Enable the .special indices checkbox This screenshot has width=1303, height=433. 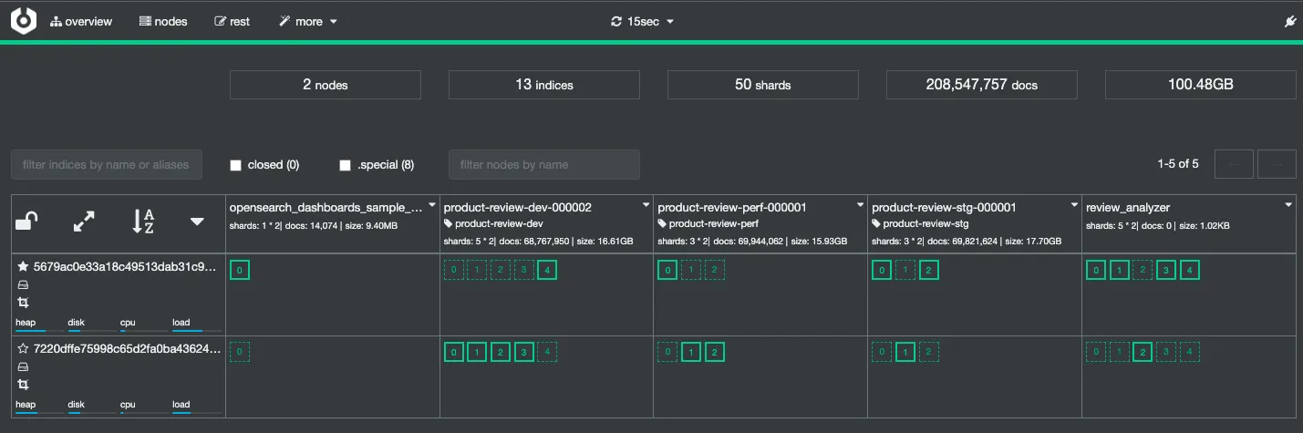(346, 165)
